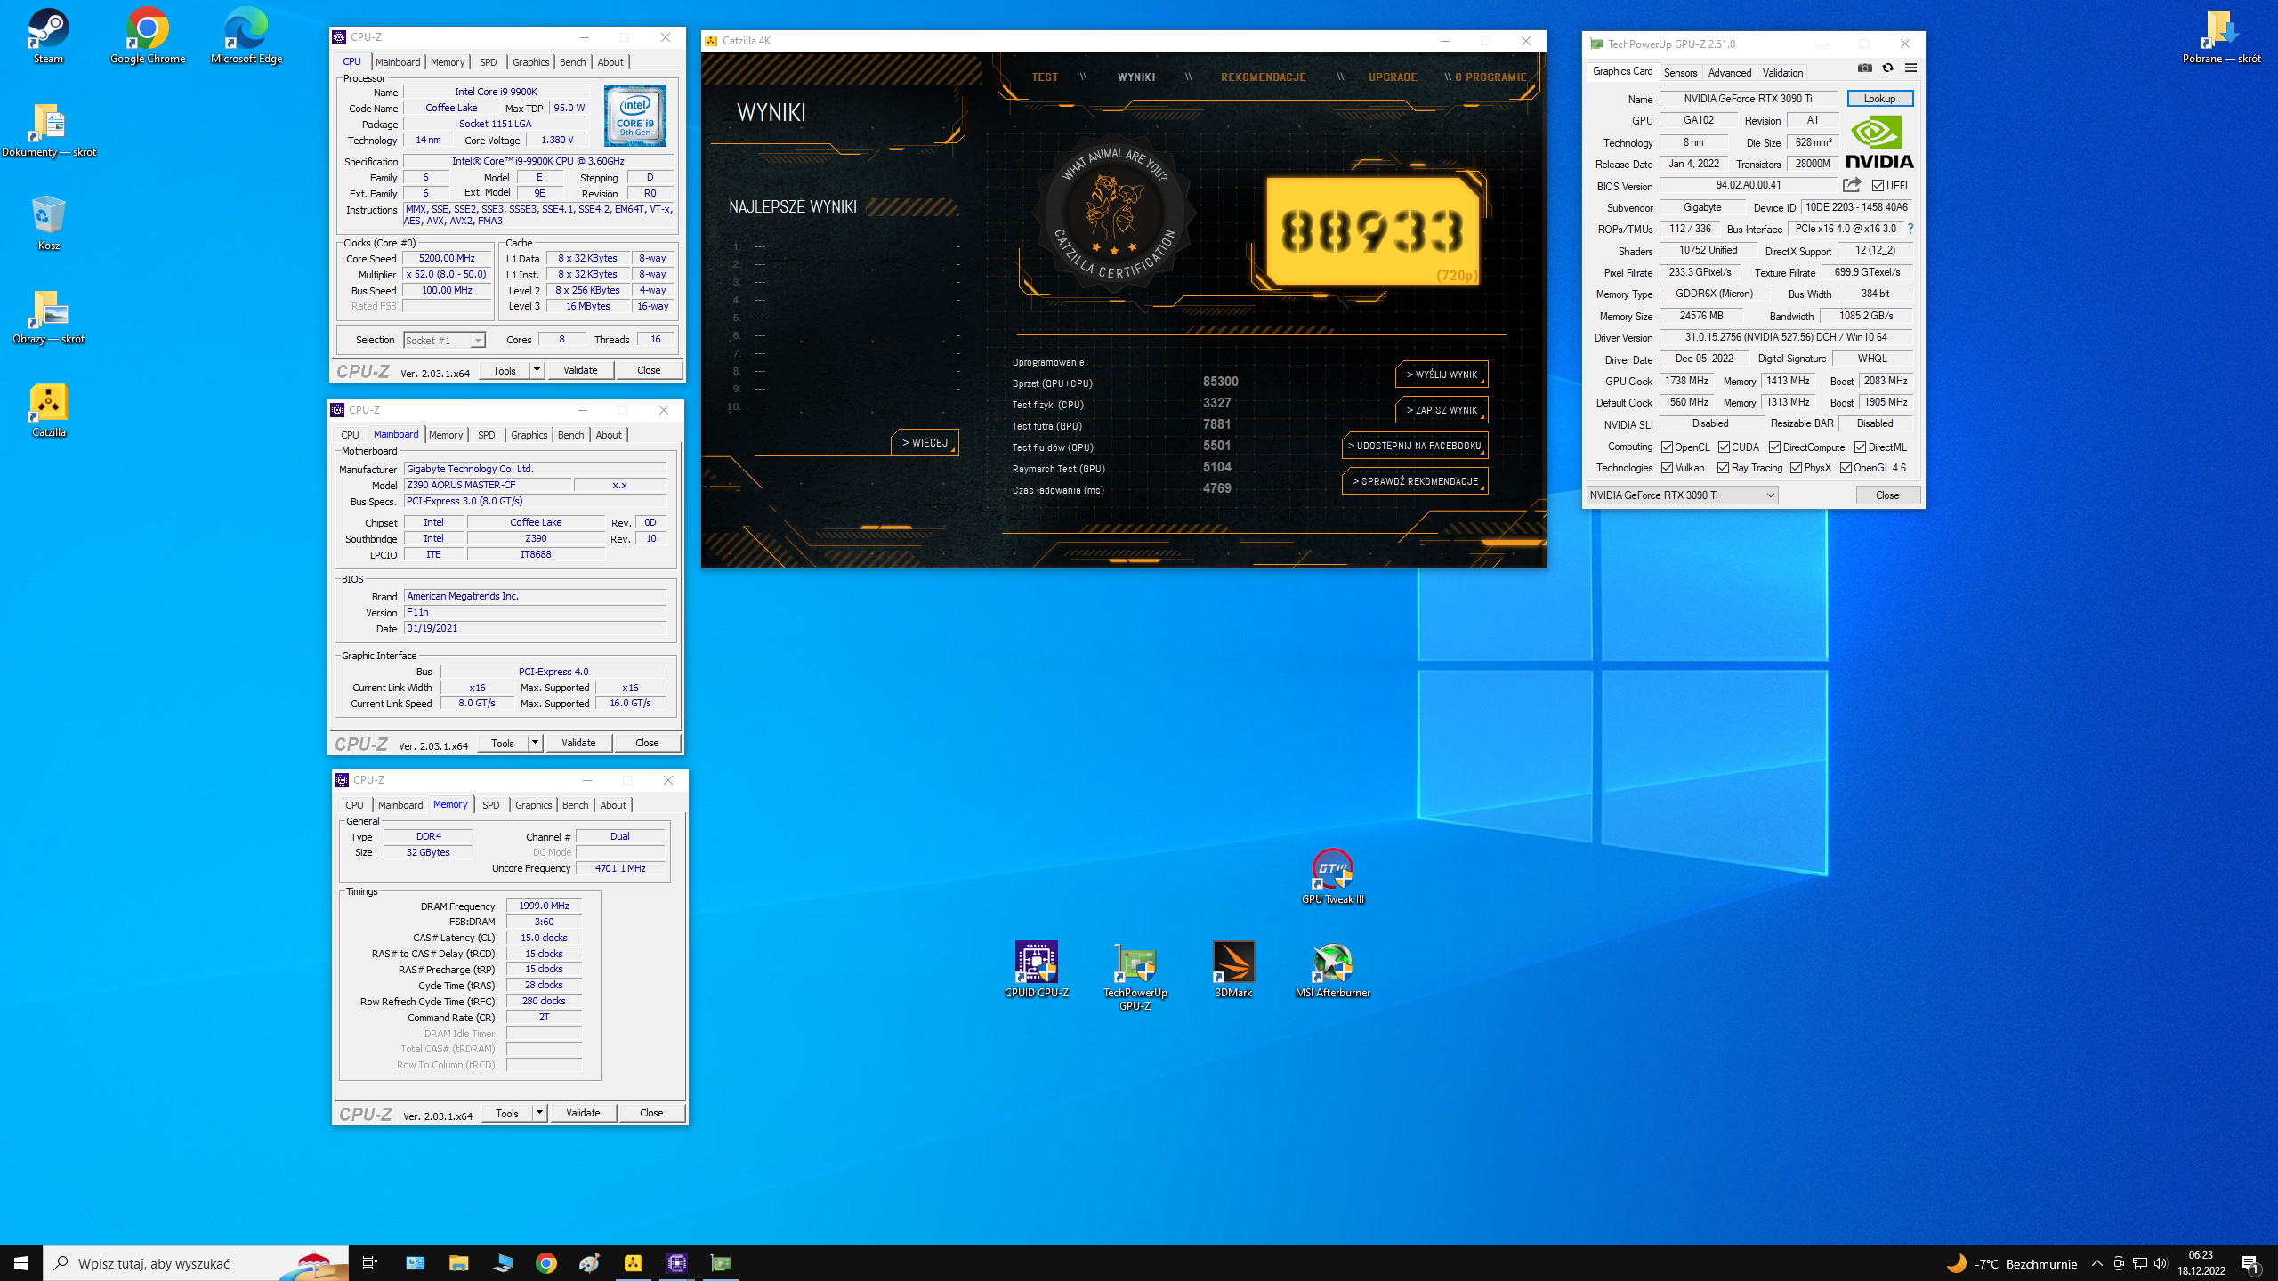Expand Tools dropdown arrow in Memory window
2278x1281 pixels.
(x=539, y=1113)
